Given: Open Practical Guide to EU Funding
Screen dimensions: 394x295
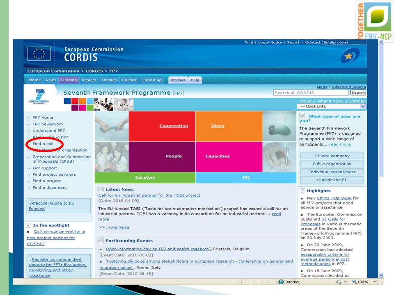Looking at the screenshot, I should (52, 206).
